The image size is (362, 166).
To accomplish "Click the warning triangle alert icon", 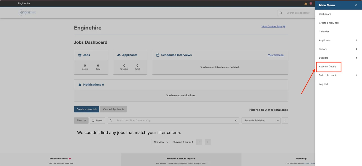I will click(306, 3).
